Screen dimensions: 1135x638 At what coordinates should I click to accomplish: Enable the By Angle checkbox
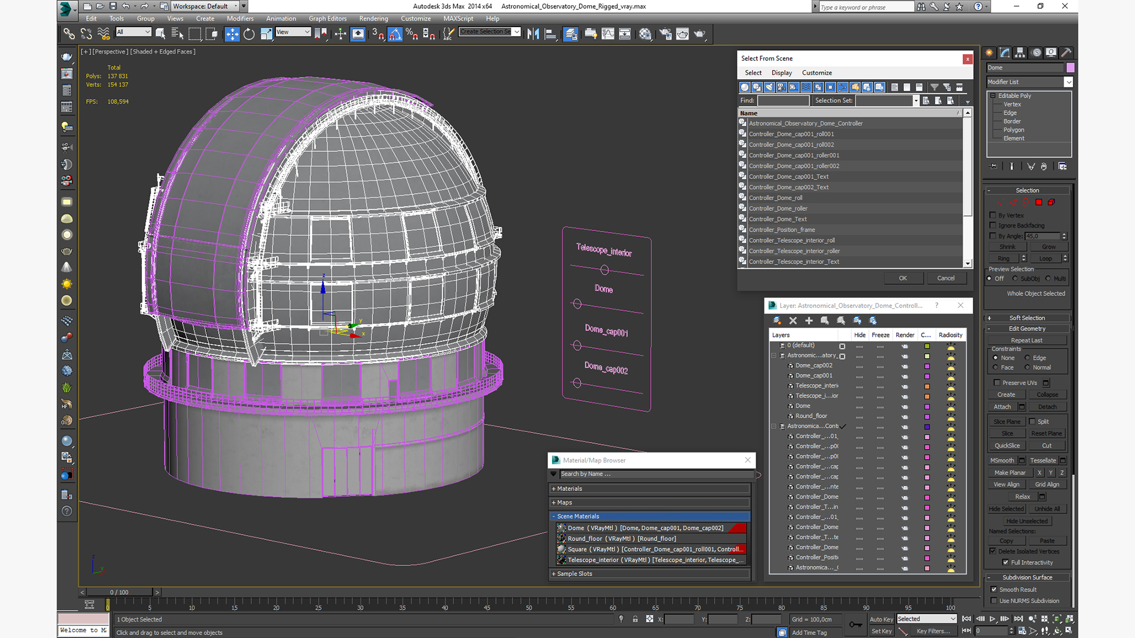click(993, 236)
